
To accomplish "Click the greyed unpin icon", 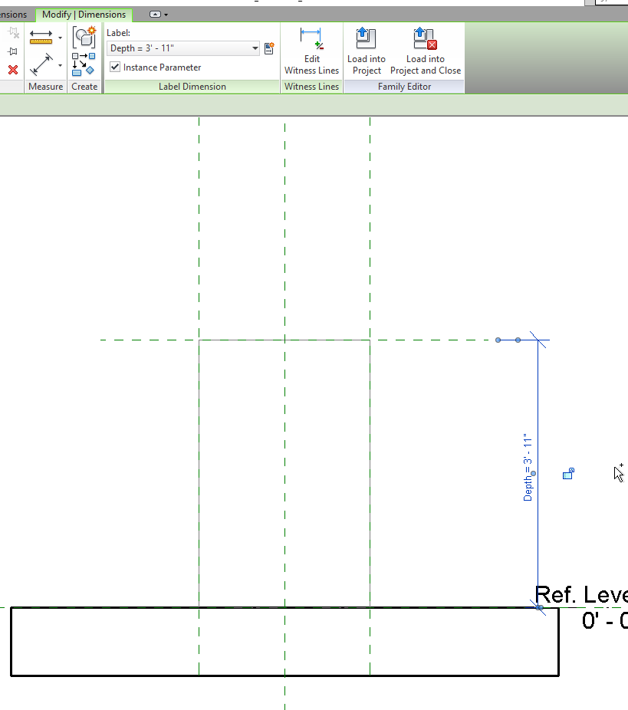I will tap(13, 31).
